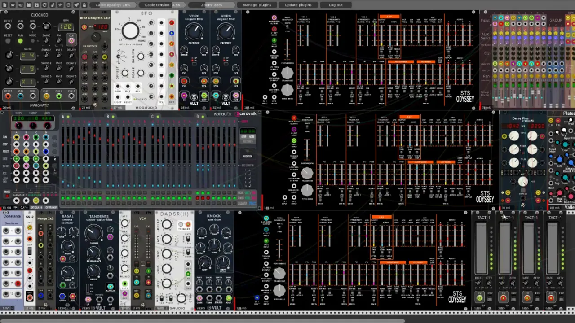This screenshot has height=323, width=575.
Task: Click Basal blue V/OCT jack
Action: coord(62,297)
